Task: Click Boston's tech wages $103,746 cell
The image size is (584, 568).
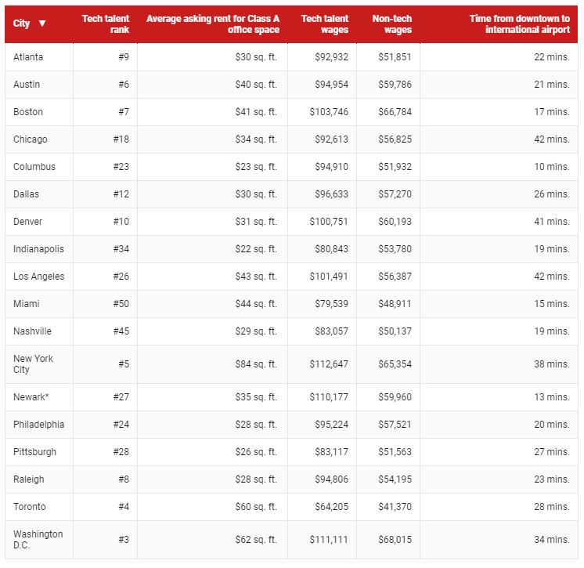Action: (x=323, y=112)
